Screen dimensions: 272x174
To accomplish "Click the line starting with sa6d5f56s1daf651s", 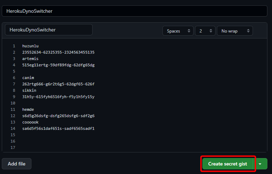I will (58, 129).
